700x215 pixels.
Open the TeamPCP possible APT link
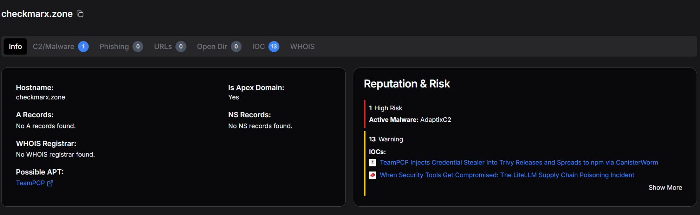click(30, 183)
